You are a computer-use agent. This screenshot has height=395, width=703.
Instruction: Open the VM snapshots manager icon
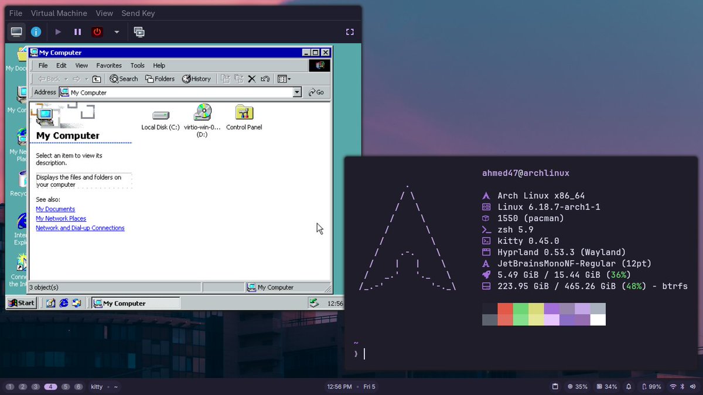tap(139, 32)
